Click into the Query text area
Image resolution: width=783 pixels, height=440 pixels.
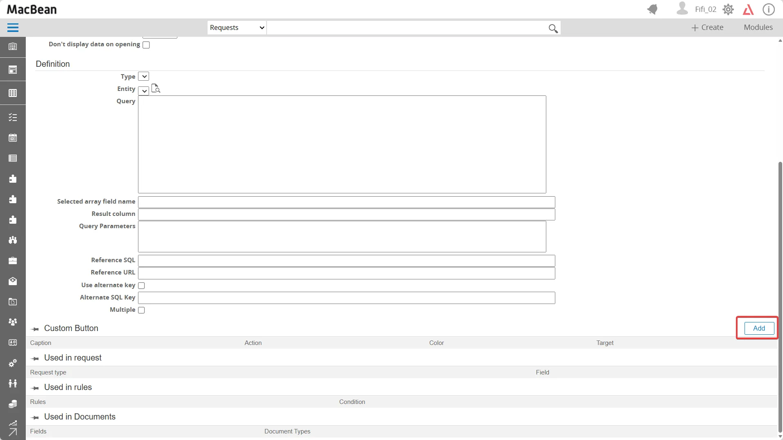click(x=342, y=144)
